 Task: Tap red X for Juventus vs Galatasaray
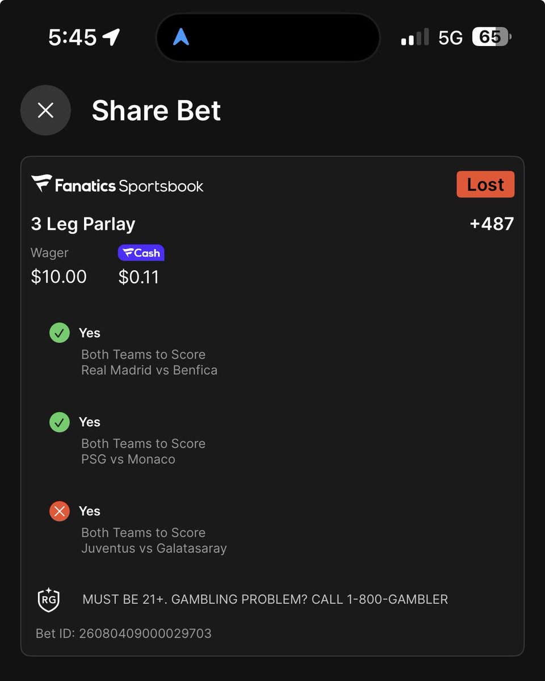coord(60,511)
